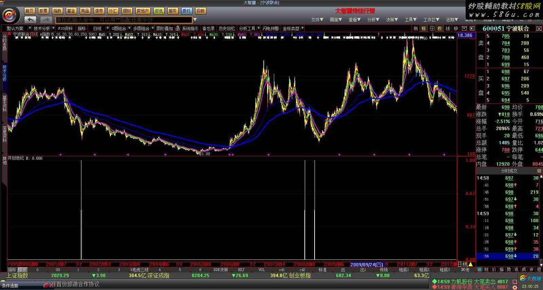Expand the 技术分析 dropdown arrow
The height and width of the screenshot is (290, 543).
53,28
